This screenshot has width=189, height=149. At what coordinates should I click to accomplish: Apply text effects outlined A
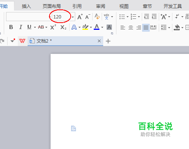tap(74, 27)
